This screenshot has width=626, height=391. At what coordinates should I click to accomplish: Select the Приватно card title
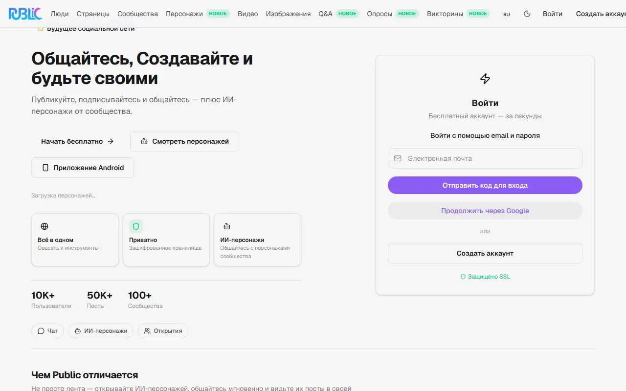point(143,240)
